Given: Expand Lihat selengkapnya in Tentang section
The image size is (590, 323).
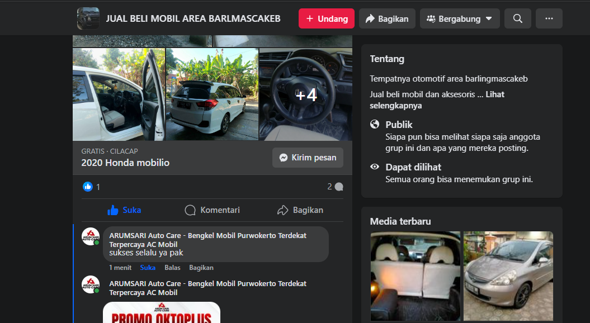Looking at the screenshot, I should pyautogui.click(x=437, y=100).
